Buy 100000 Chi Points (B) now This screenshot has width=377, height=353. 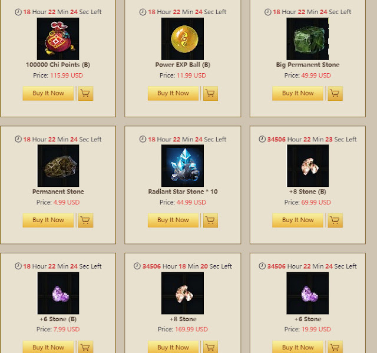tap(48, 93)
